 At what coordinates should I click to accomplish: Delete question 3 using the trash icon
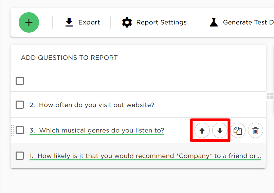tap(255, 130)
